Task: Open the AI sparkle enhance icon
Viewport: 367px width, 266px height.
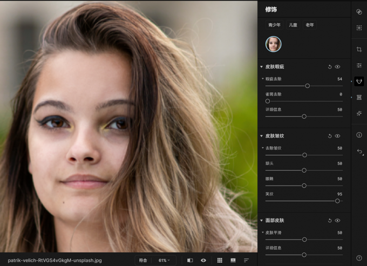Action: click(359, 113)
